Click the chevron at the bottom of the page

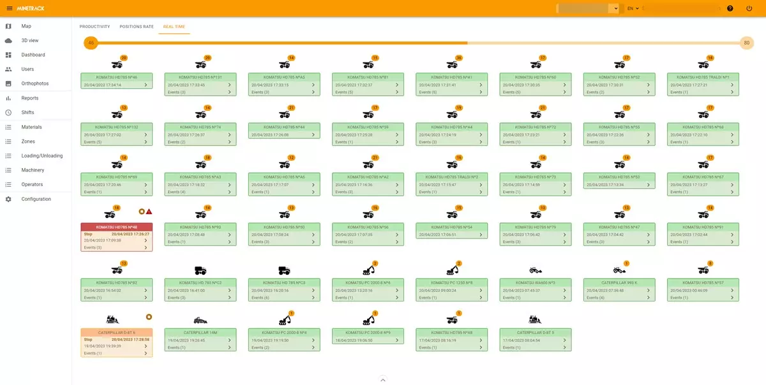coord(383,380)
